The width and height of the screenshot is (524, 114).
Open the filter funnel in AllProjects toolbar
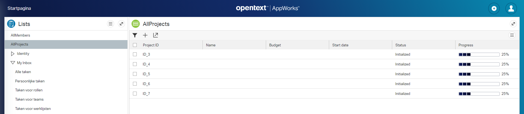point(135,35)
